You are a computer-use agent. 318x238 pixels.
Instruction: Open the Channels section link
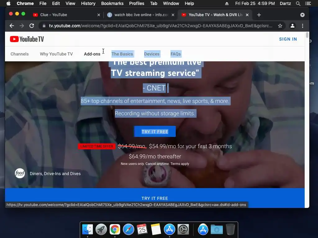[20, 54]
